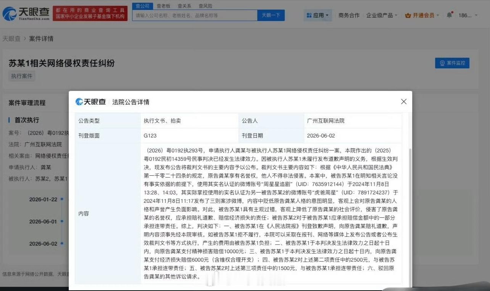Click the TianYanCha logo
Image resolution: width=490 pixels, height=291 pixels.
pyautogui.click(x=26, y=13)
